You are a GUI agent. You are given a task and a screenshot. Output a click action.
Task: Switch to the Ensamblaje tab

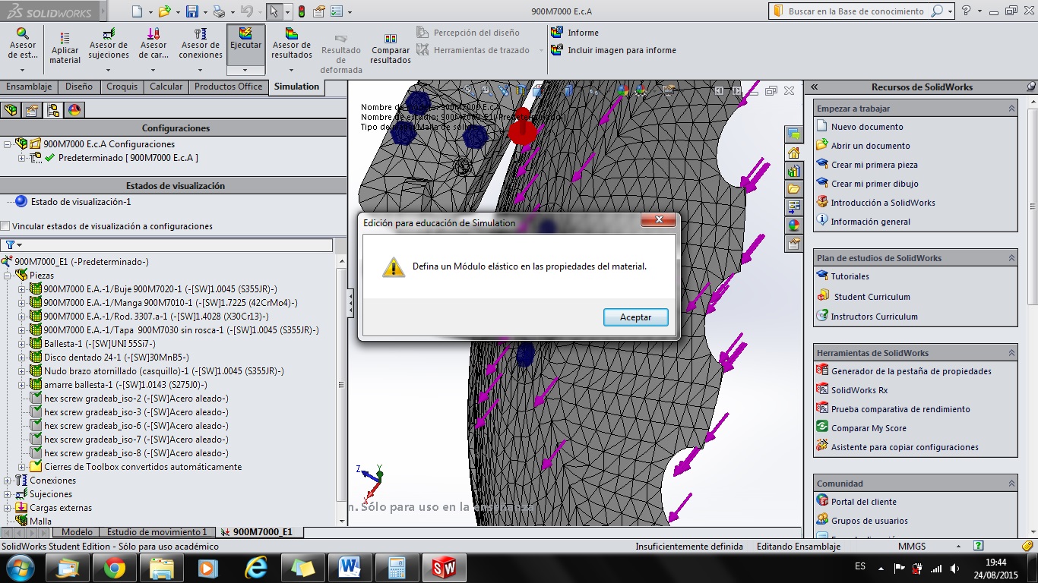pyautogui.click(x=29, y=87)
